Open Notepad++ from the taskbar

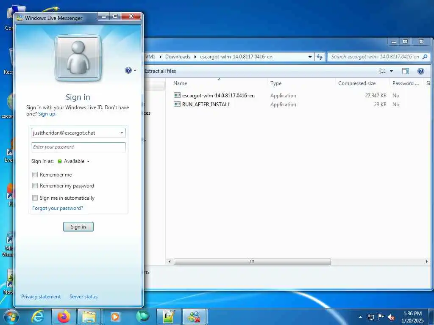[169, 317]
